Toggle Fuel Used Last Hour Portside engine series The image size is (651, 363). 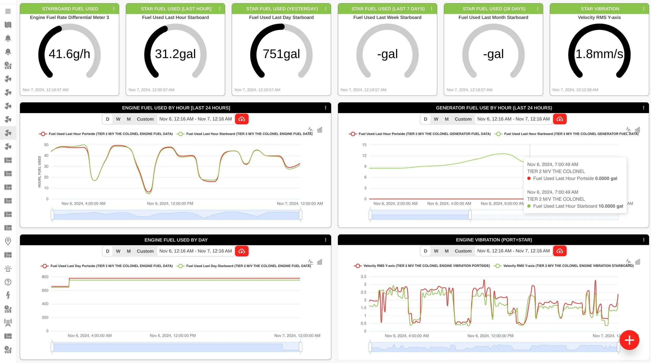(x=111, y=134)
